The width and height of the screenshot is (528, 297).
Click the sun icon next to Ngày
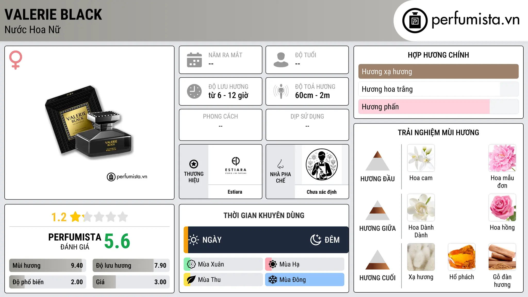tap(194, 240)
